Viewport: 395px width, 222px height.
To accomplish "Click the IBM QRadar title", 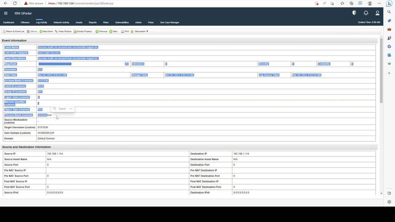I will click(23, 13).
